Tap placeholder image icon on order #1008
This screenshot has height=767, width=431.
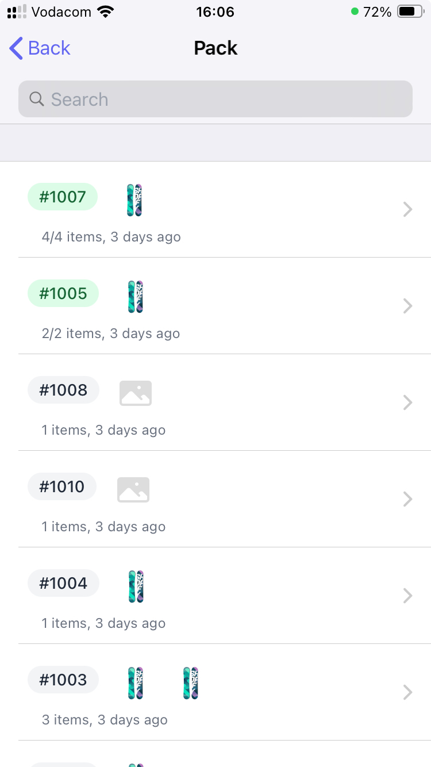pos(136,393)
